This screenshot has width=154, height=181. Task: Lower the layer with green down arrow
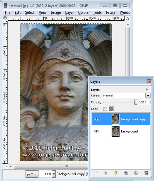116,173
